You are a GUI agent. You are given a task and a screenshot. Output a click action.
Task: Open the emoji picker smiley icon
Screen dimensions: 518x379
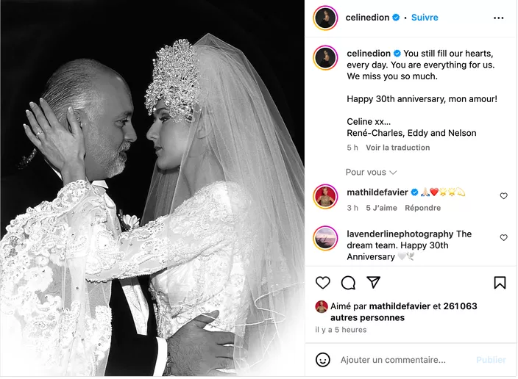(323, 360)
